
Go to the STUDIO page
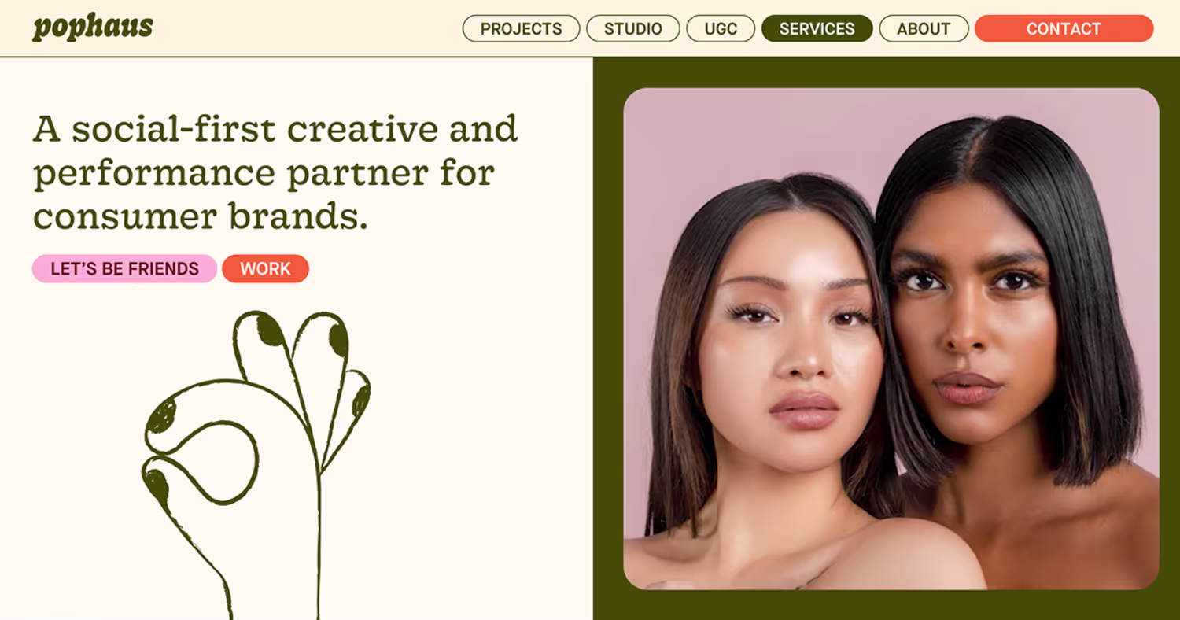point(633,28)
